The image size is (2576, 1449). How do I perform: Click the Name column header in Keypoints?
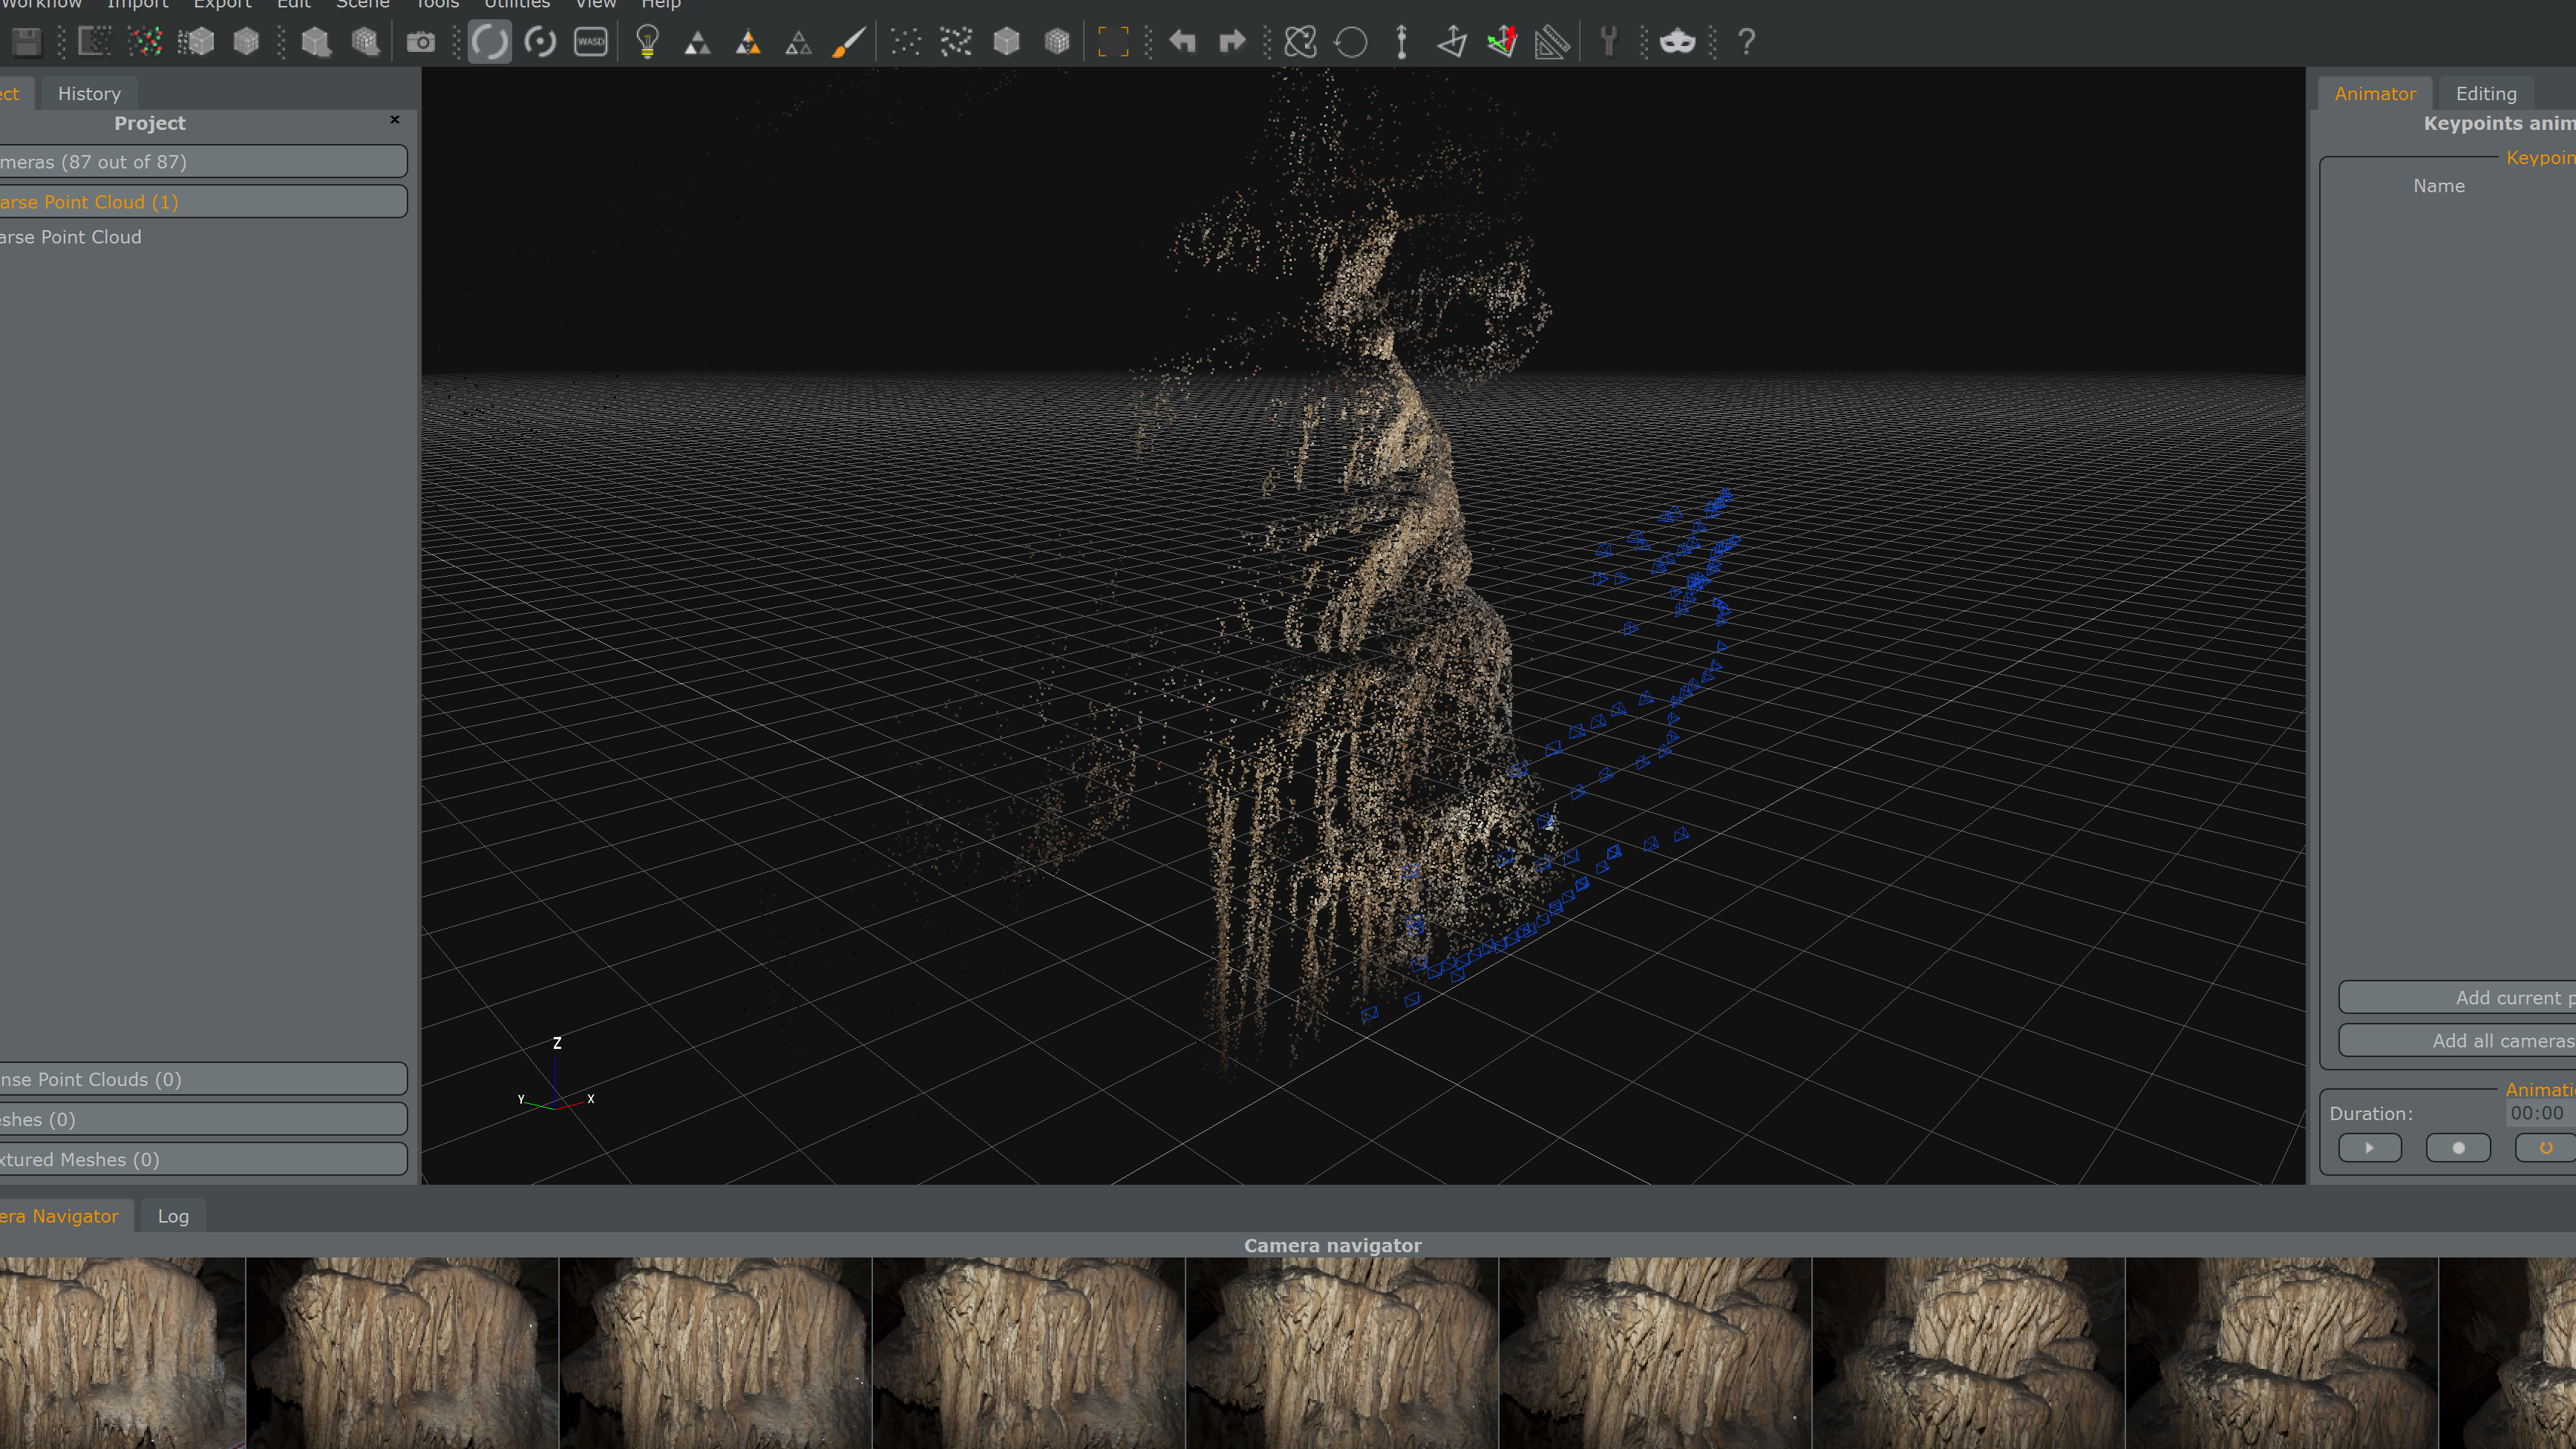[2438, 186]
